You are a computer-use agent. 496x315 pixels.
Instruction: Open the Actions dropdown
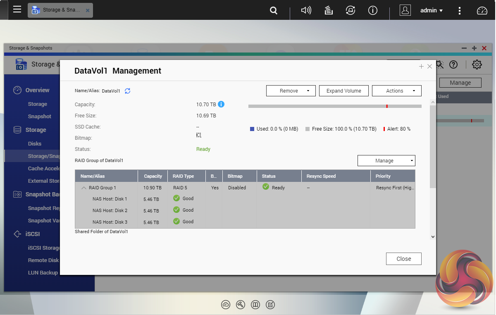(396, 91)
